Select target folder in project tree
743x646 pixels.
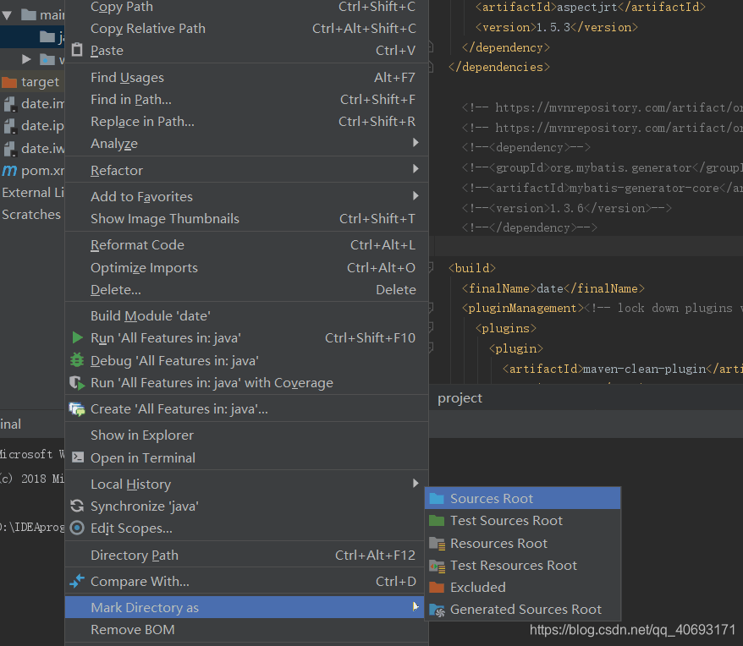[32, 82]
